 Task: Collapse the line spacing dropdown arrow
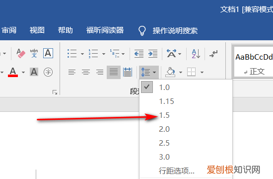(154, 72)
